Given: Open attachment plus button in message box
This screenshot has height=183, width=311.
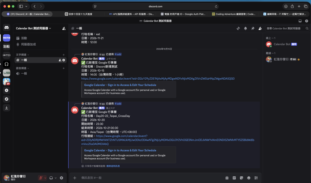Looking at the screenshot, I should point(75,178).
